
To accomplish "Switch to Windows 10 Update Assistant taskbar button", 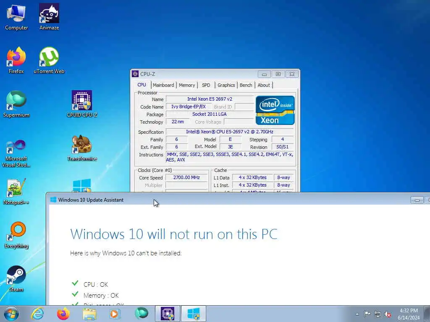I will 194,314.
